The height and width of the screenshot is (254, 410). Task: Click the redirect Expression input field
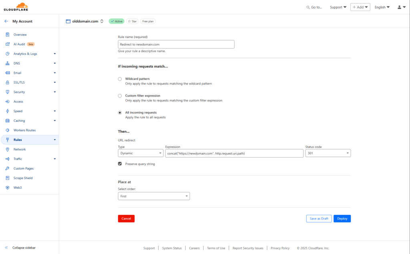234,153
